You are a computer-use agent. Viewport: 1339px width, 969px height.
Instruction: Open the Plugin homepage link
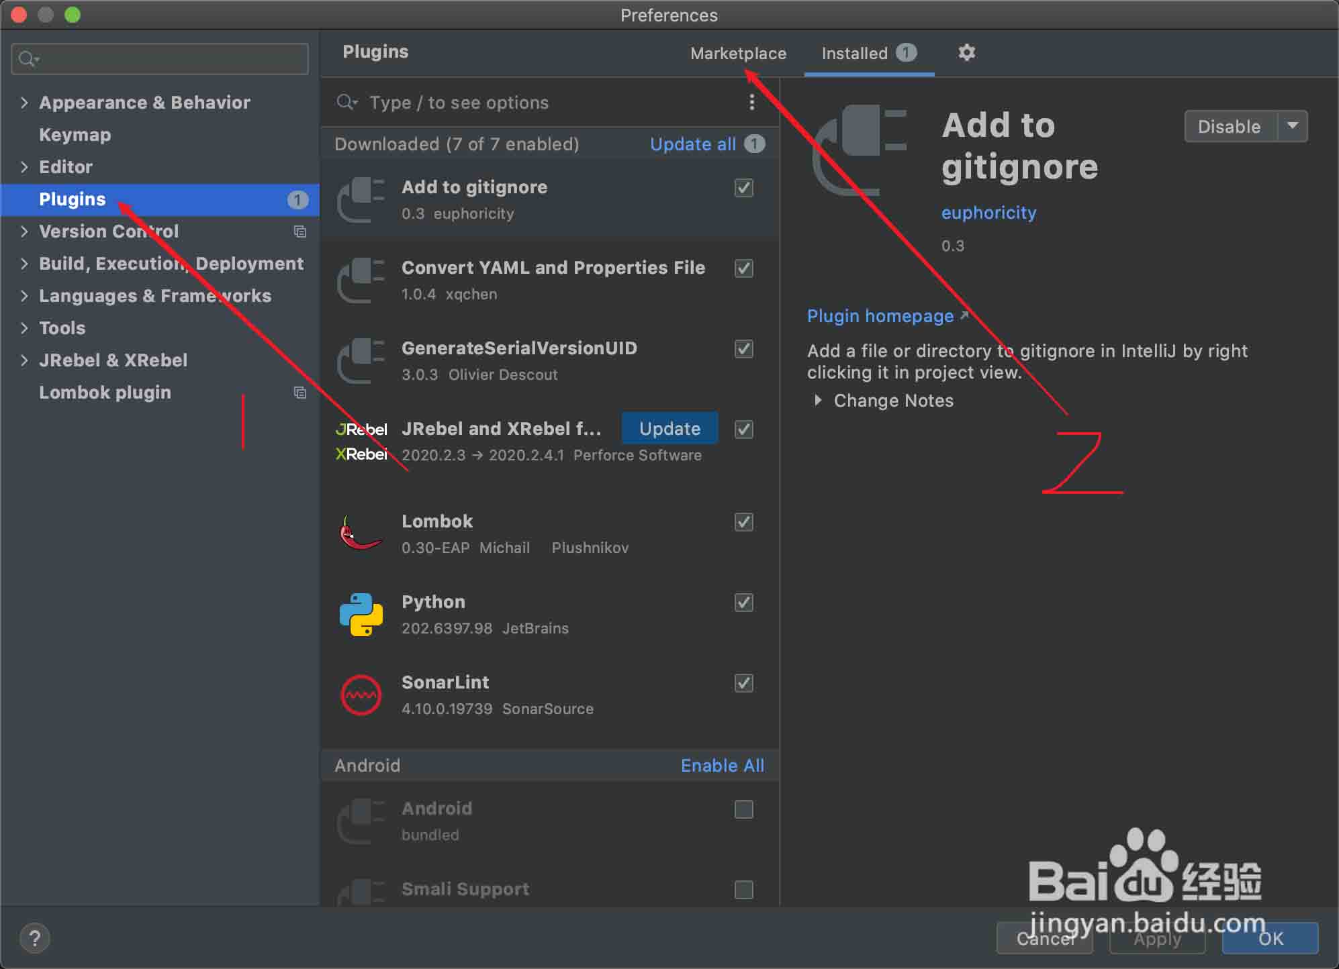(x=880, y=316)
